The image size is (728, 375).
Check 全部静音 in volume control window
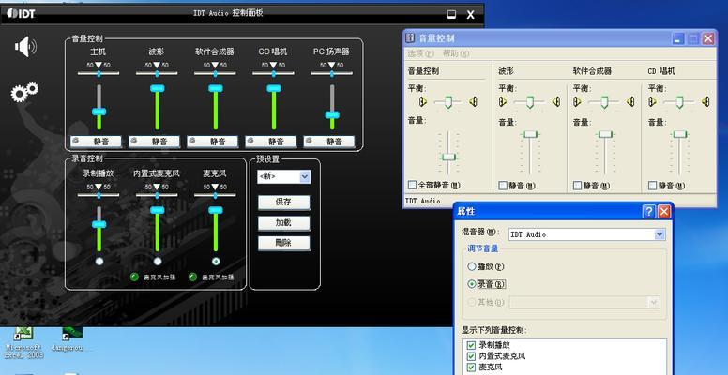(412, 185)
